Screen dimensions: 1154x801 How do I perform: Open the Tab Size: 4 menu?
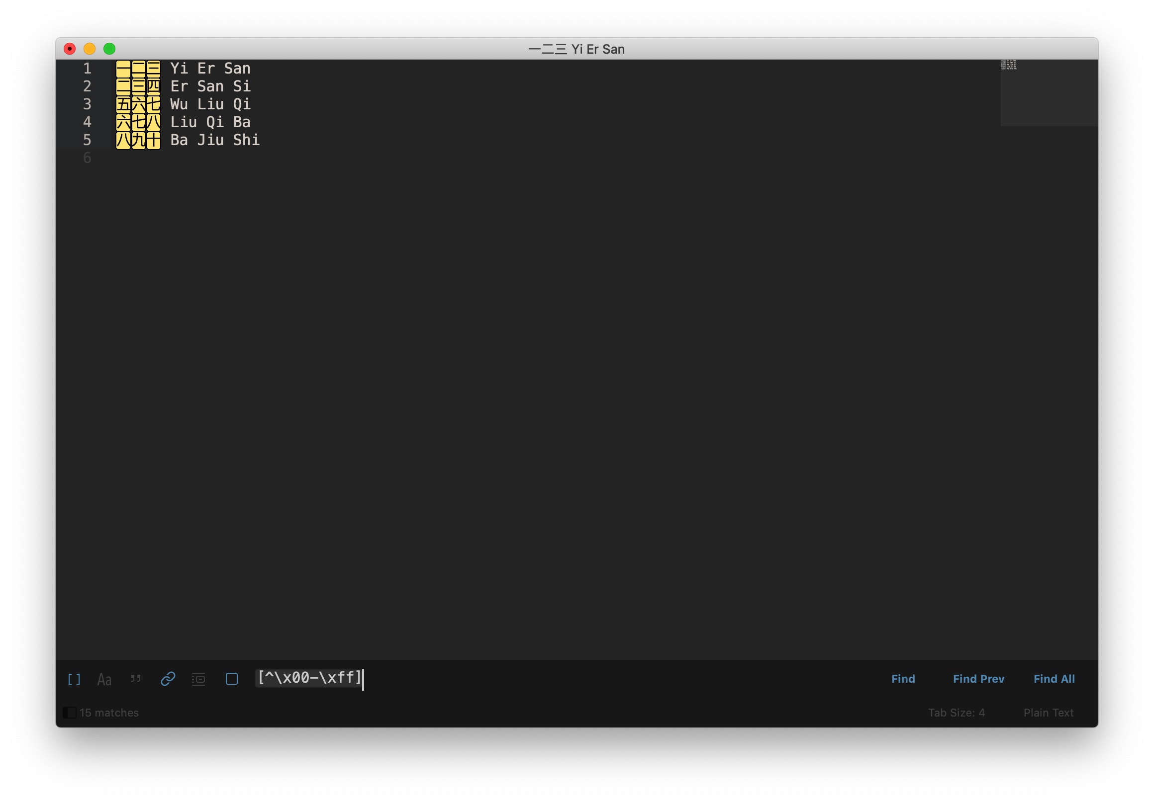point(956,712)
